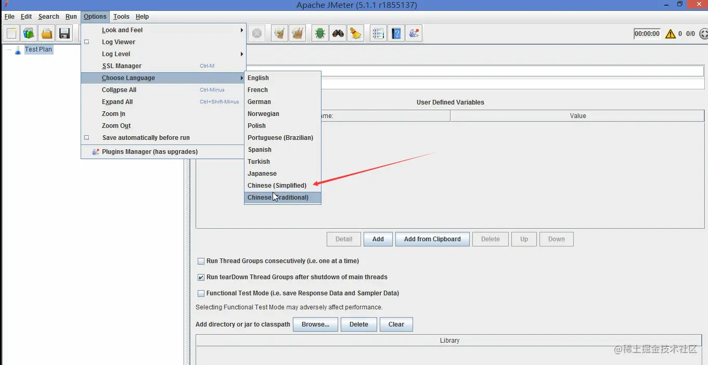The image size is (708, 365).
Task: Expand the Look and Feel submenu
Action: pos(163,30)
